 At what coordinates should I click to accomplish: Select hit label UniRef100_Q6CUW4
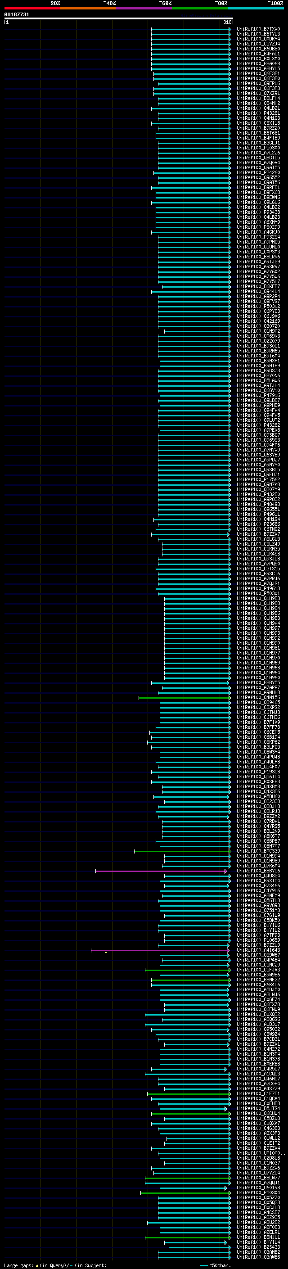click(x=258, y=1113)
